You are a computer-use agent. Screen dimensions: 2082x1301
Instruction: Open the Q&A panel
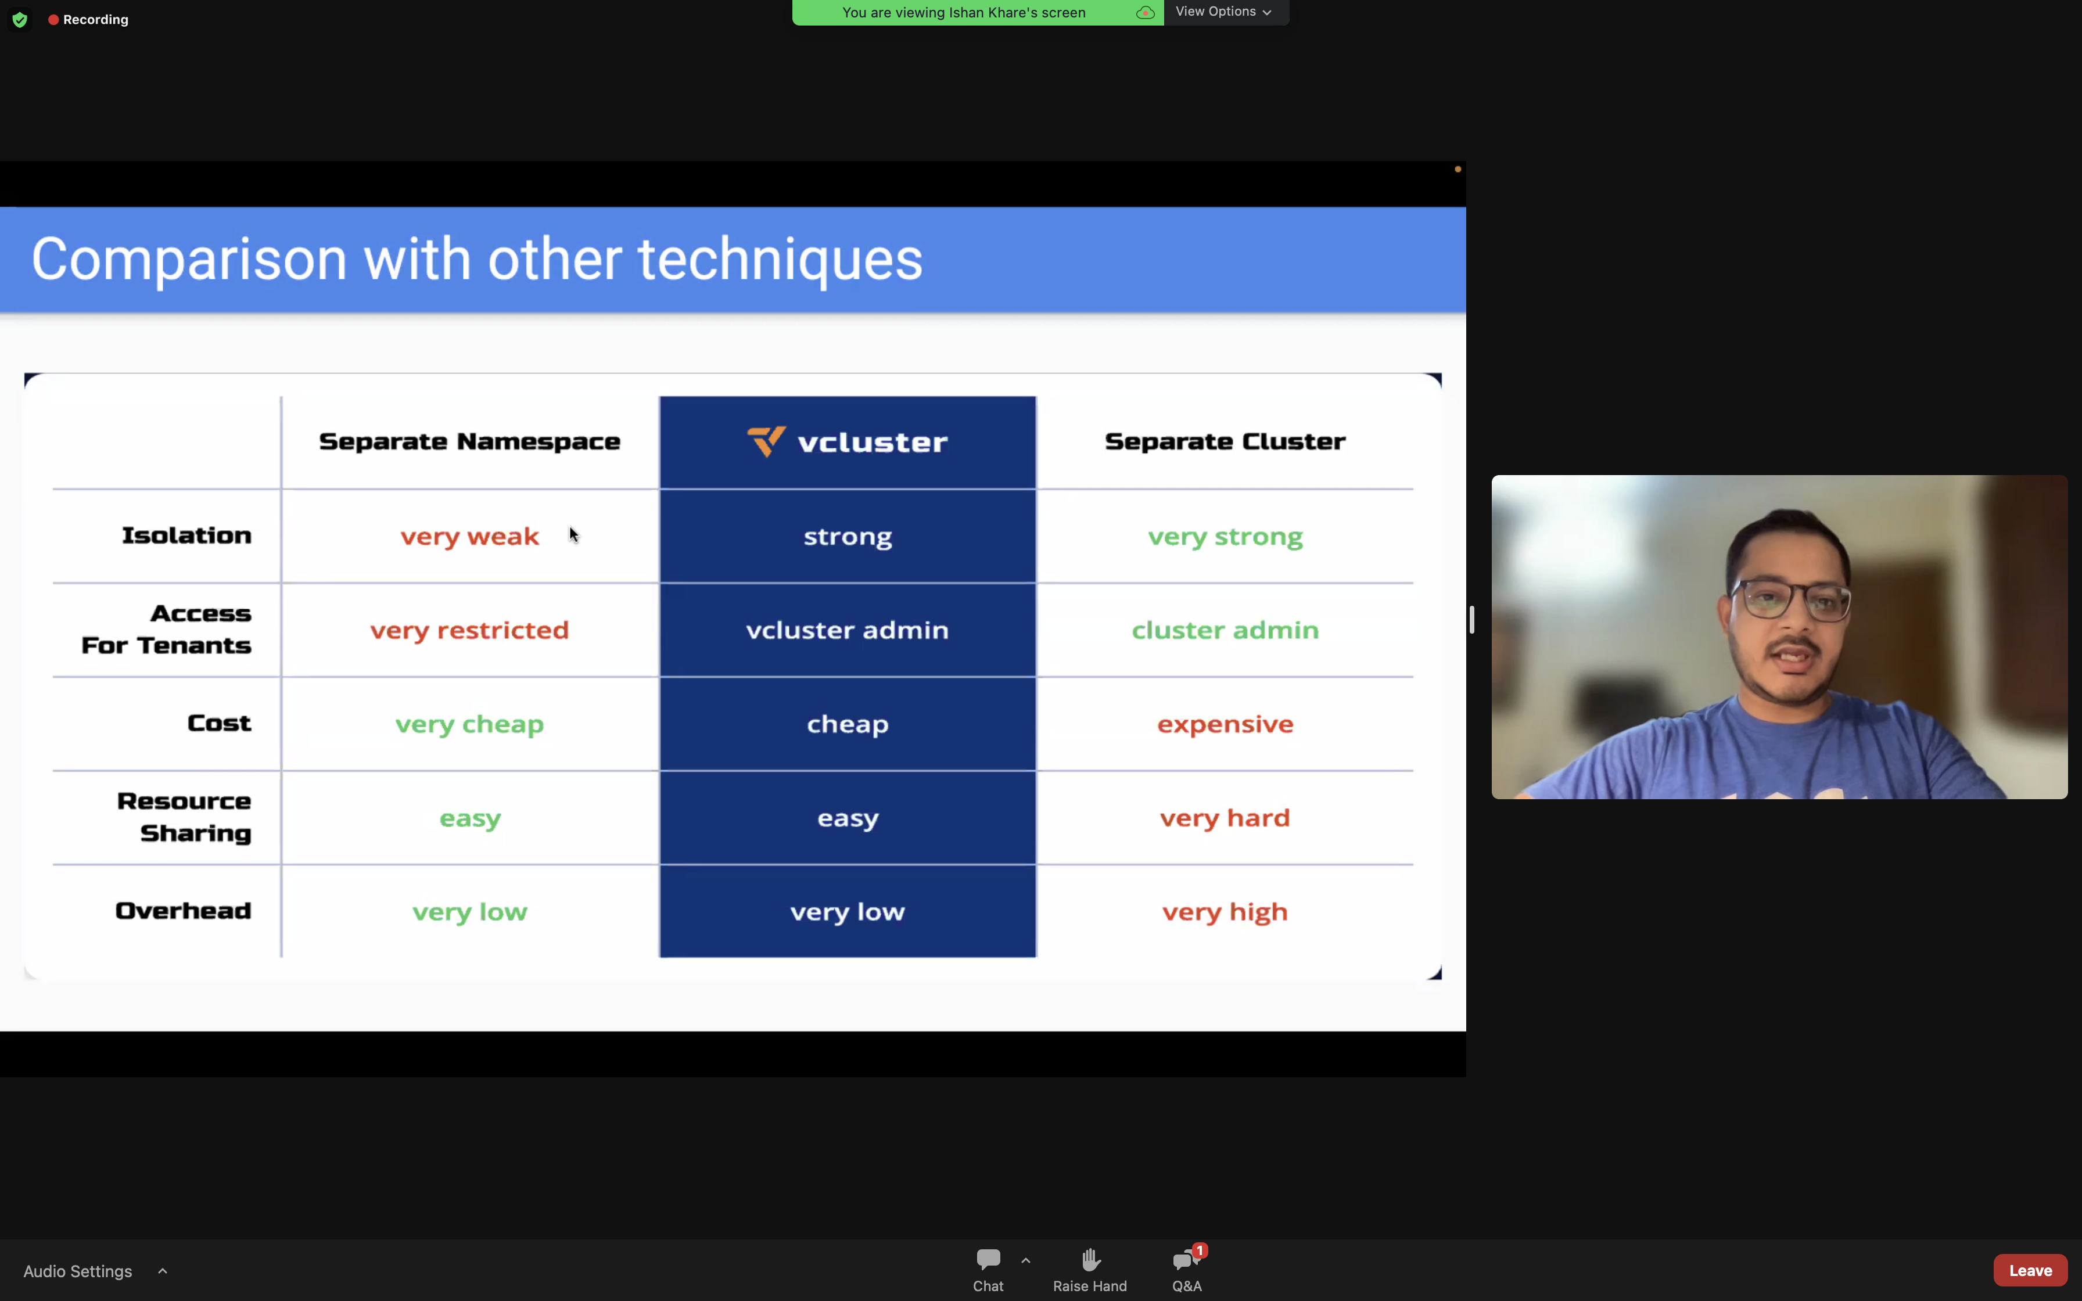pyautogui.click(x=1186, y=1270)
